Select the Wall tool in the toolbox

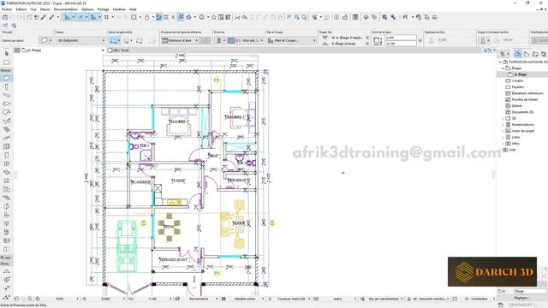tap(6, 78)
